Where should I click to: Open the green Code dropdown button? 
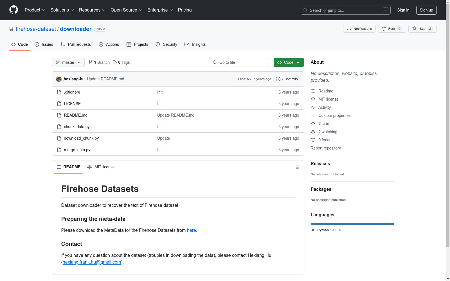289,62
